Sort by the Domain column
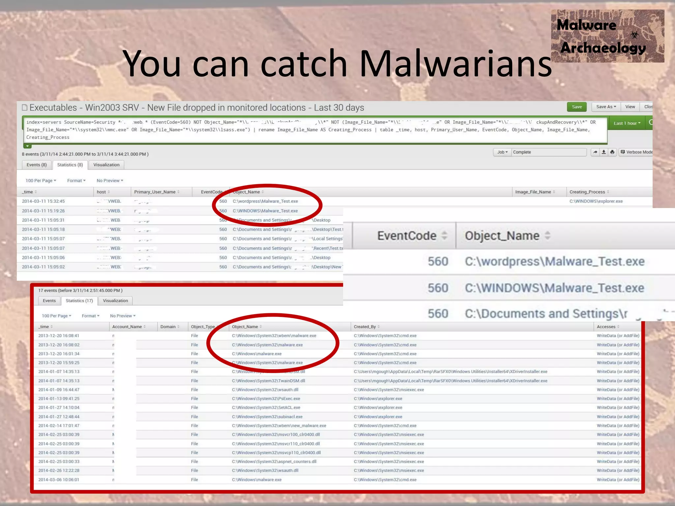 [x=178, y=327]
